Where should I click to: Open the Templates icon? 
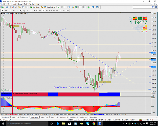[97, 7]
